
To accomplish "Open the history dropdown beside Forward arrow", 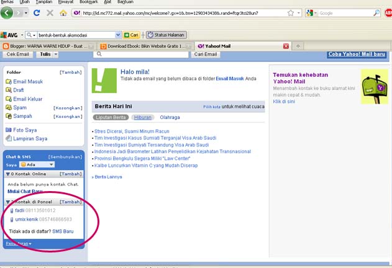I will coord(26,13).
